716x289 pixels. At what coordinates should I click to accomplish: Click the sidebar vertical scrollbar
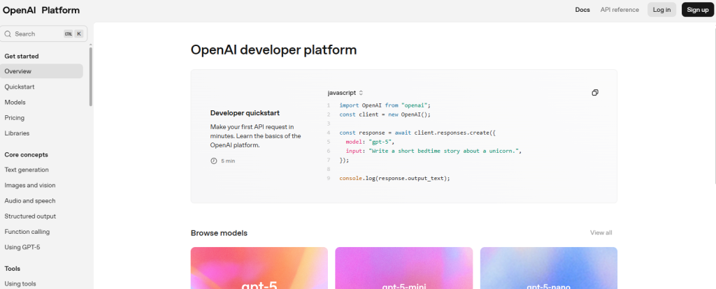point(90,76)
